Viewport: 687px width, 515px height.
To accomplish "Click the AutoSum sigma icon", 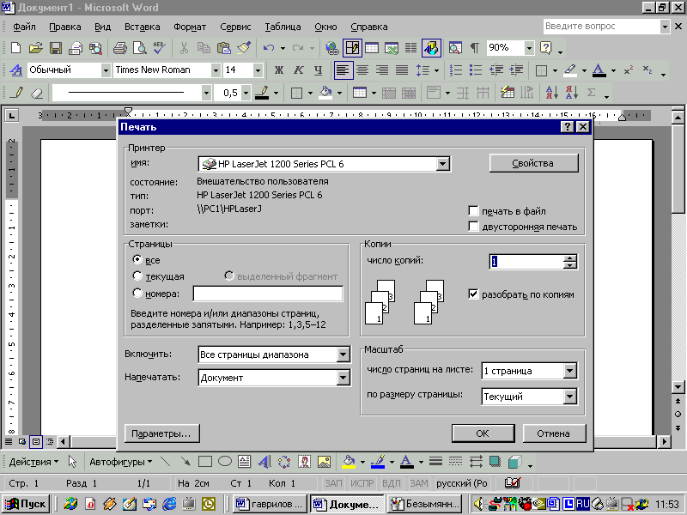I will pos(591,93).
